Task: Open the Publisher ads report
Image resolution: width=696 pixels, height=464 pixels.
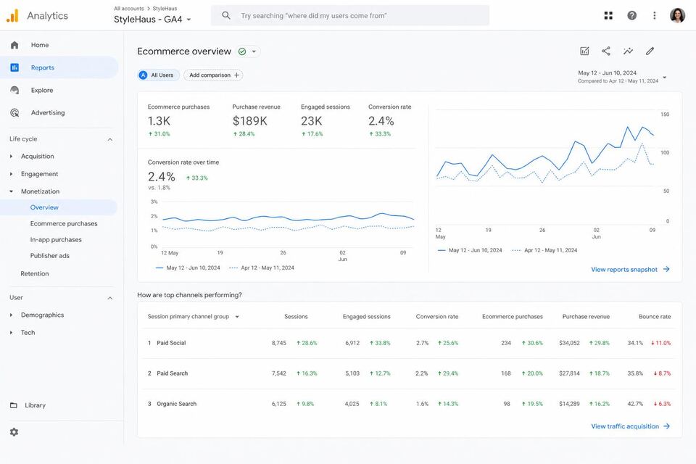Action: click(x=50, y=256)
